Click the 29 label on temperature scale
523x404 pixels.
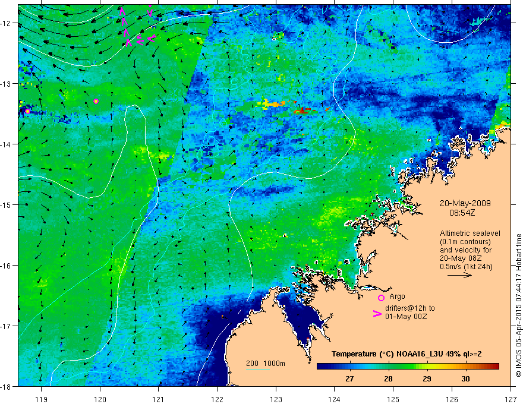point(427,379)
